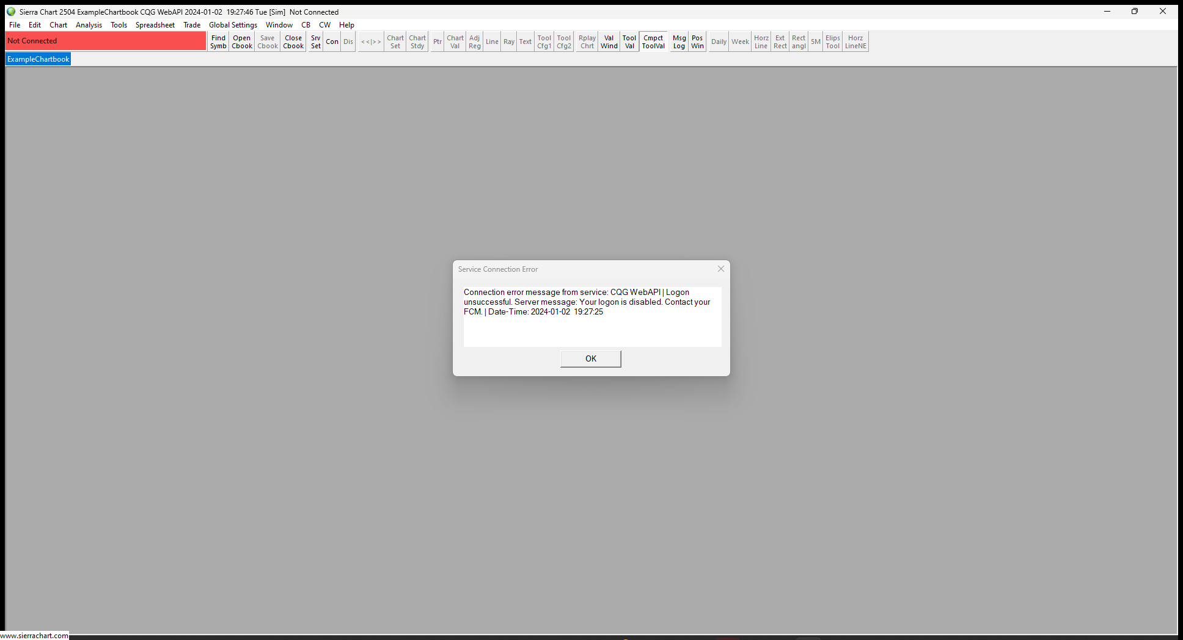This screenshot has height=640, width=1183.
Task: Open the Msg Log window
Action: (679, 42)
